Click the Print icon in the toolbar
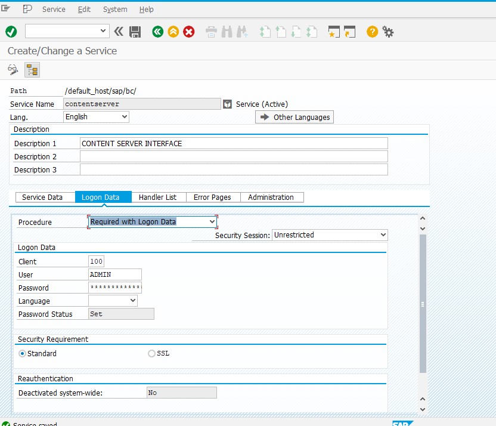496x426 pixels. coord(211,32)
